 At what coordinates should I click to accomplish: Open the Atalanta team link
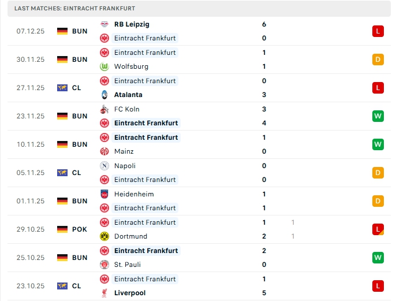[x=128, y=95]
